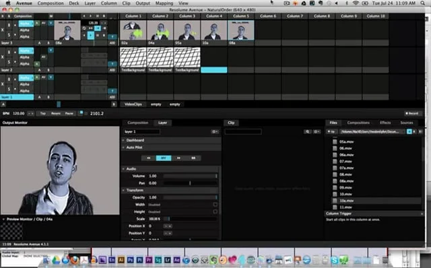
Task: Enable the Height checkbox in Transform
Action: [x=215, y=211]
